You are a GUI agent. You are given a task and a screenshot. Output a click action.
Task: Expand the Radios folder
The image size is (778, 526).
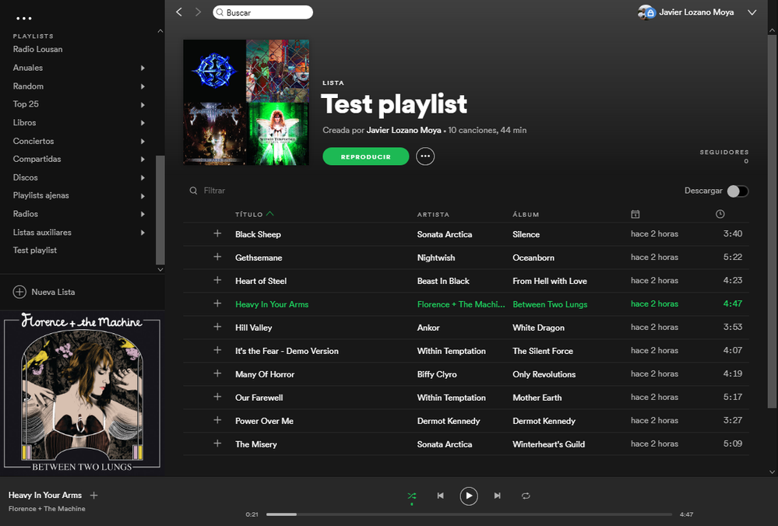[x=143, y=214]
